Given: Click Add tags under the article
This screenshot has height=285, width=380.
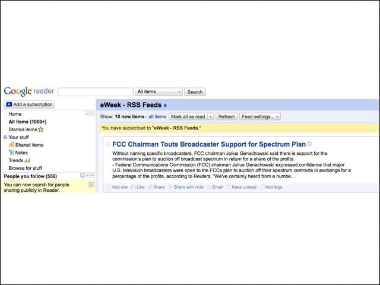Looking at the screenshot, I should click(x=271, y=187).
